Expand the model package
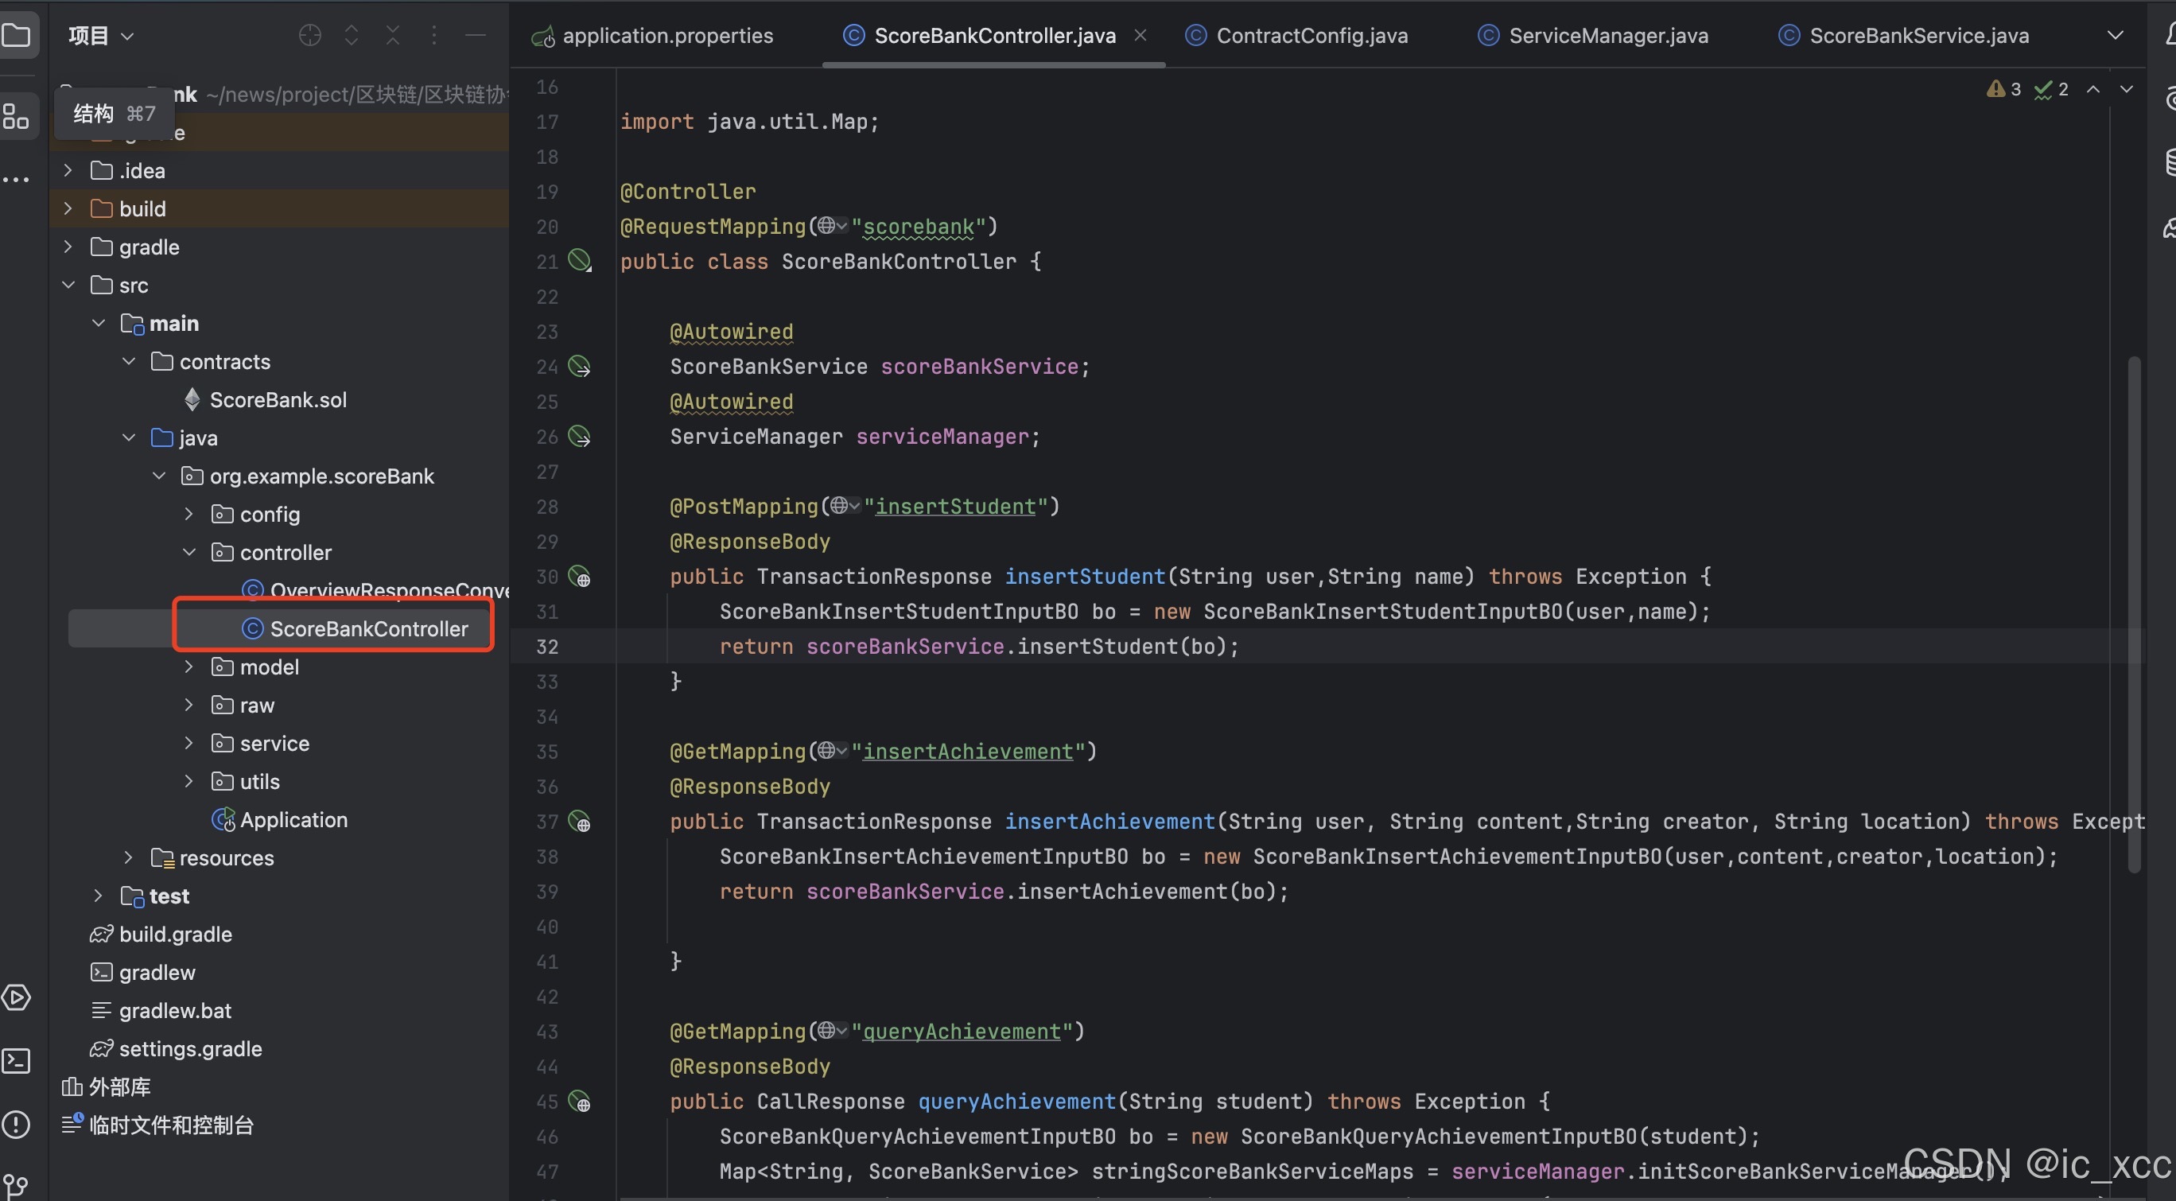 pos(189,667)
